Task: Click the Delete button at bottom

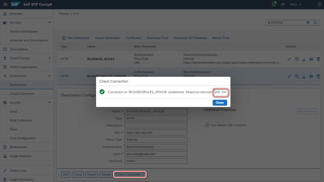Action: coord(106,175)
